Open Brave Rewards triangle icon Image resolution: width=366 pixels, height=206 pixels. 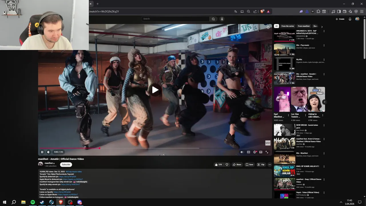pyautogui.click(x=268, y=11)
